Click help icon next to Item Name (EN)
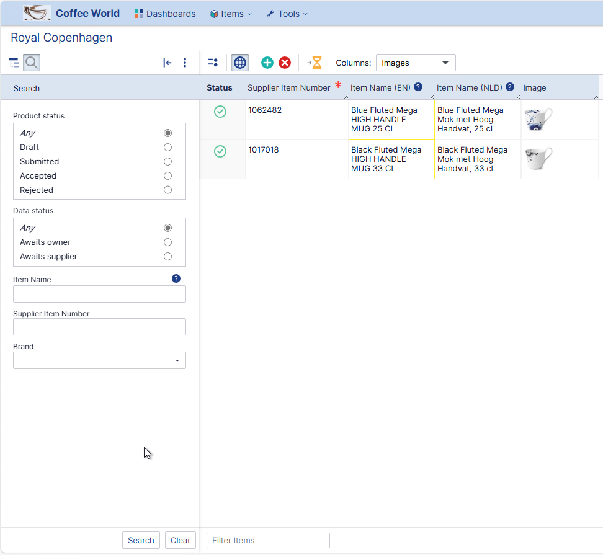The width and height of the screenshot is (603, 555). [x=418, y=87]
